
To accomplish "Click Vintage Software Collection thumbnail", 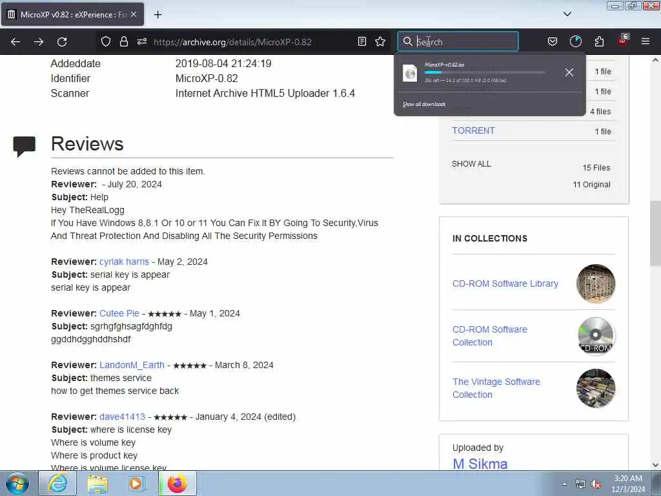I will (596, 388).
